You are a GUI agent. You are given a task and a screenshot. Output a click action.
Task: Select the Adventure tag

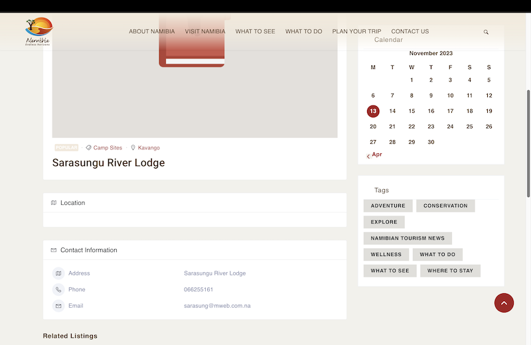pyautogui.click(x=388, y=206)
